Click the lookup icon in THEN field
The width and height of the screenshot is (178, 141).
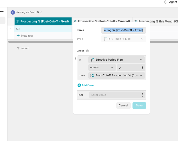pos(92,76)
